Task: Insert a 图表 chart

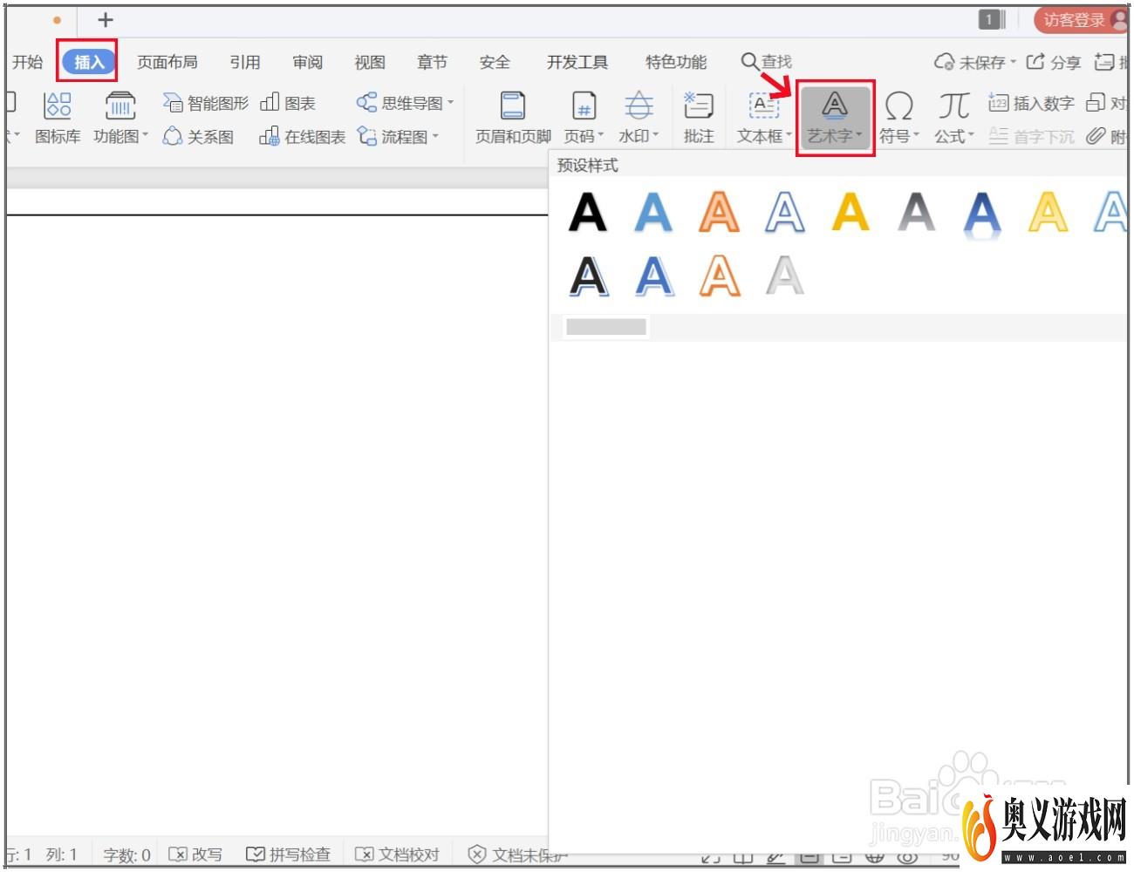Action: [x=288, y=103]
